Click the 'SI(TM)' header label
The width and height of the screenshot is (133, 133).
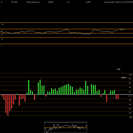point(51,2)
